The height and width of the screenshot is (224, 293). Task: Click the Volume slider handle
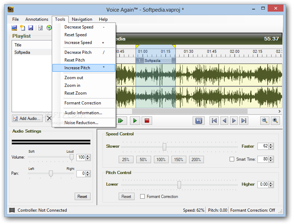point(71,157)
